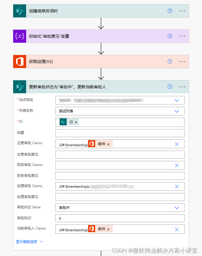The width and height of the screenshot is (202, 256).
Task: Click the SharePoint icon on the ID token
Action: (x=63, y=122)
